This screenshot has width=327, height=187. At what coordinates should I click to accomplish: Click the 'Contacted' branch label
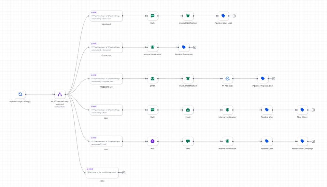tap(106, 55)
